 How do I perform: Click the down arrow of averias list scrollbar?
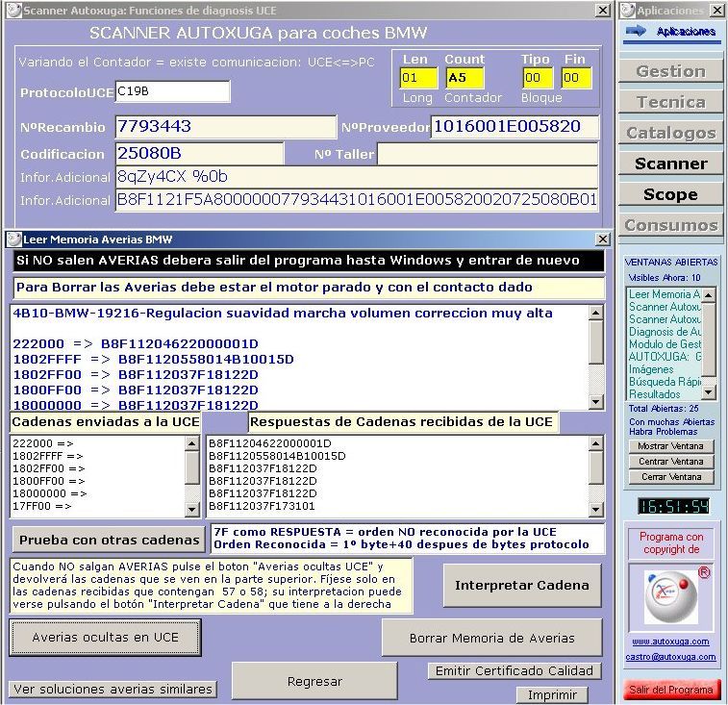click(x=596, y=401)
